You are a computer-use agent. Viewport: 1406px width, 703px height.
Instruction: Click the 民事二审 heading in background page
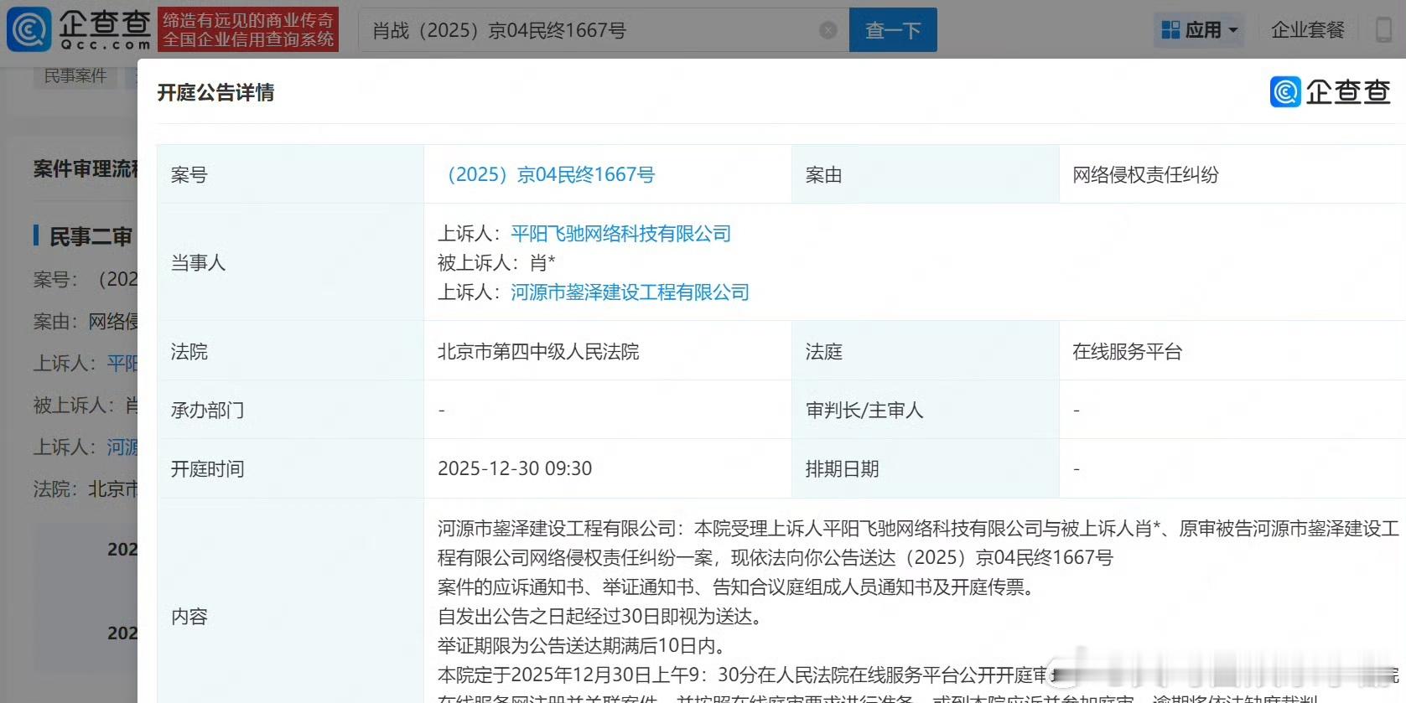pos(91,236)
